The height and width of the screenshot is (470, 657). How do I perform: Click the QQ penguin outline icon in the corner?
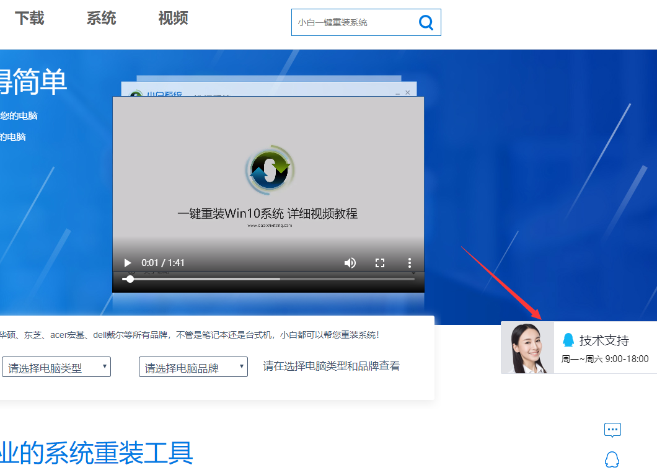coord(612,458)
